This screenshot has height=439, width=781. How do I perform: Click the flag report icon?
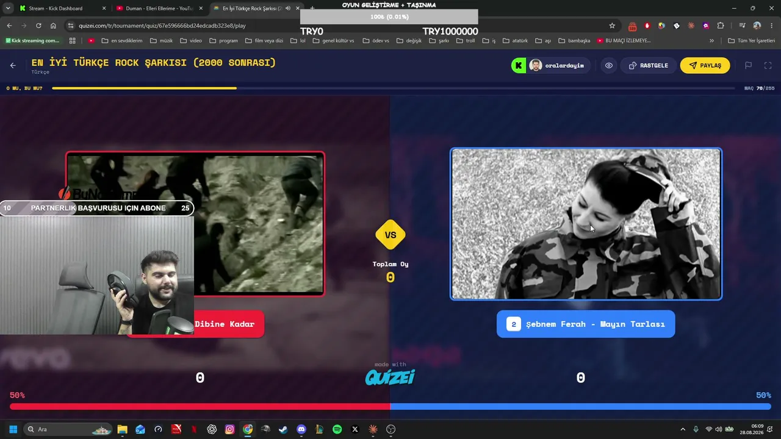pyautogui.click(x=748, y=66)
